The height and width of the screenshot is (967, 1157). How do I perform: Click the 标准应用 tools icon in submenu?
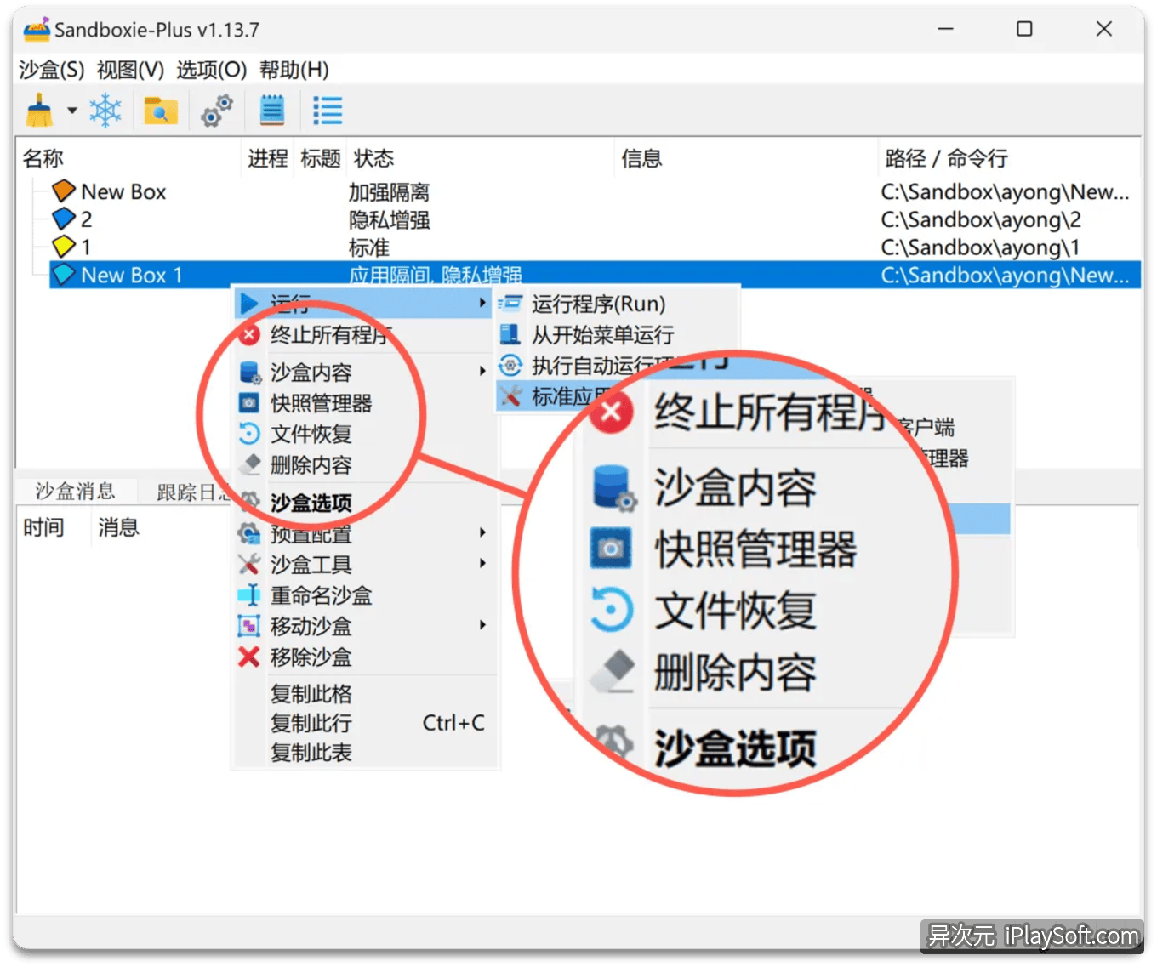(510, 396)
